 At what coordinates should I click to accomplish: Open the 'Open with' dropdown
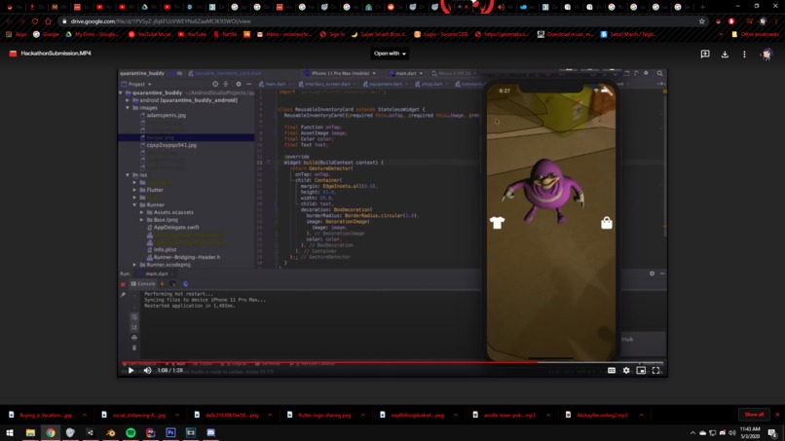pyautogui.click(x=390, y=54)
